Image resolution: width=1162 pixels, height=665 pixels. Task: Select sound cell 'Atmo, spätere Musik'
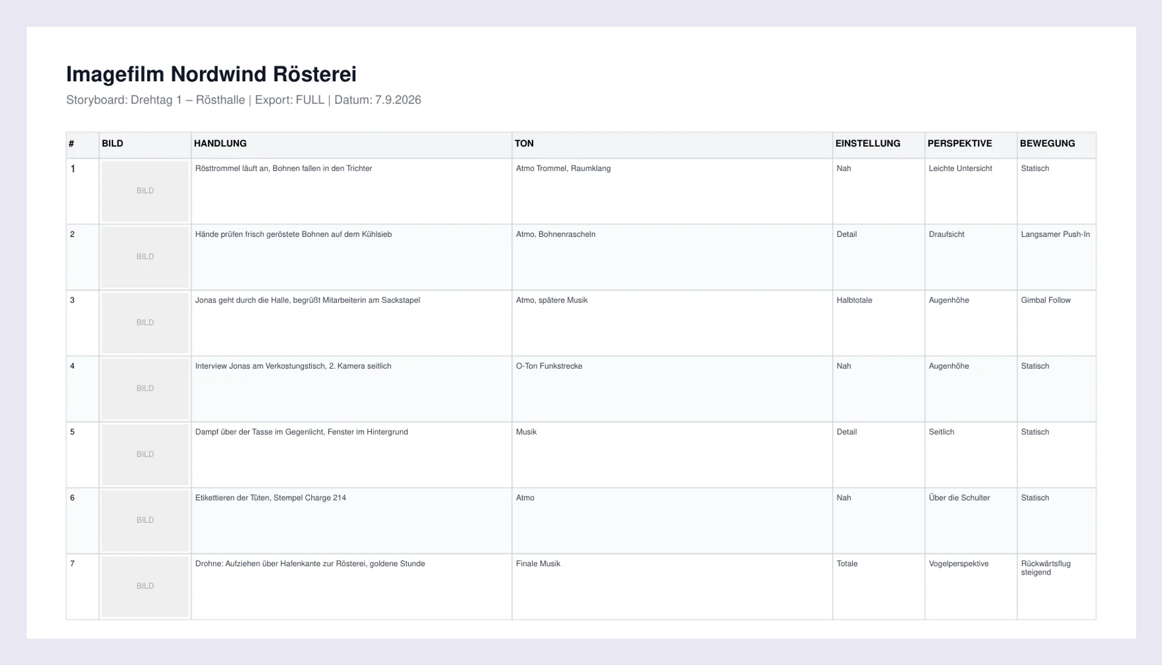pos(672,323)
